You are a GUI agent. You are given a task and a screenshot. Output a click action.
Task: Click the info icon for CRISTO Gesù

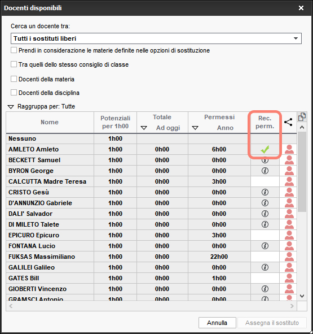tap(265, 192)
